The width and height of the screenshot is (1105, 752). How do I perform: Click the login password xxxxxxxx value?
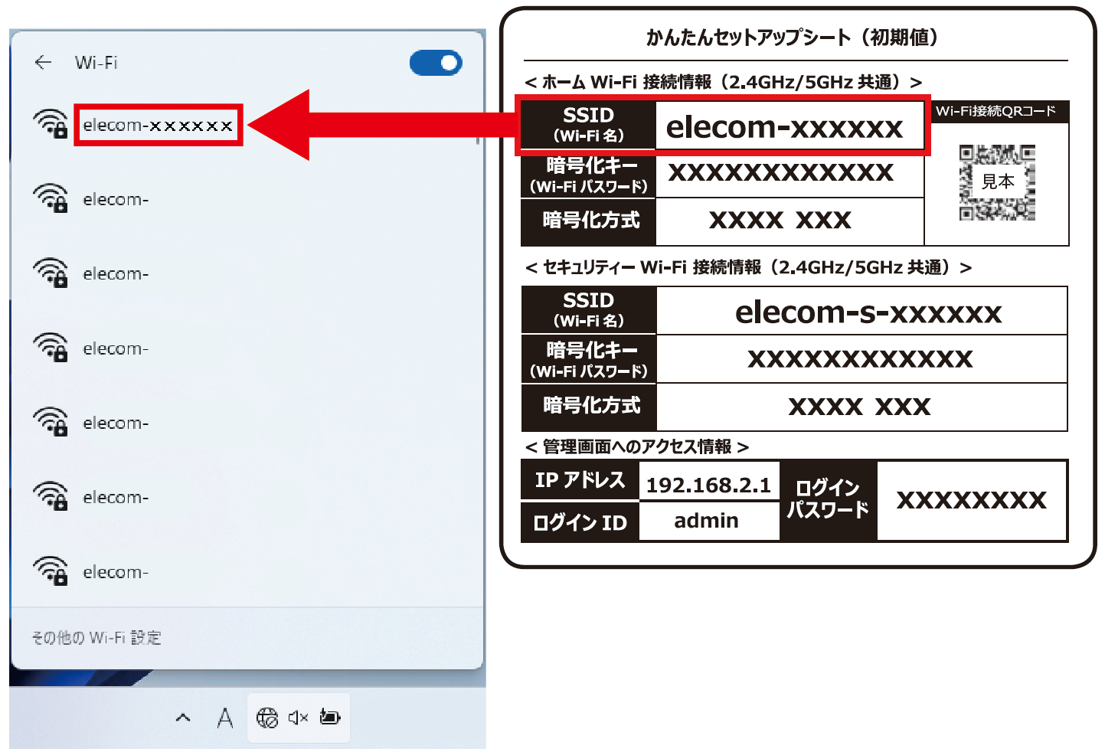972,500
